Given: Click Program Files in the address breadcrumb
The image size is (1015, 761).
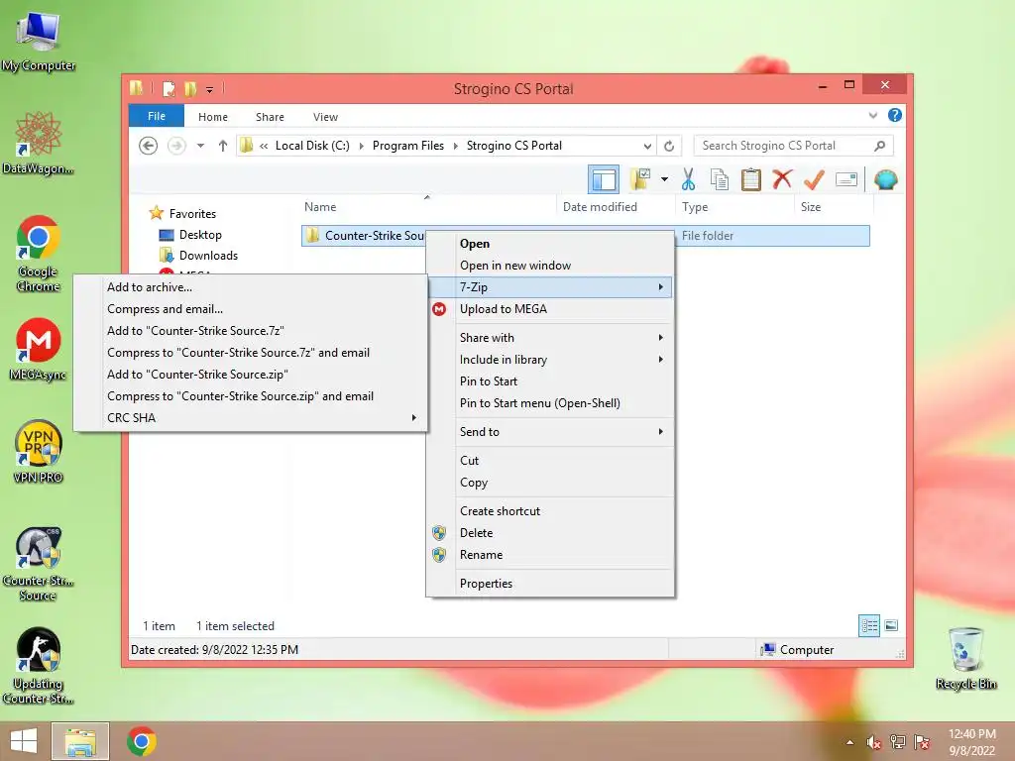Looking at the screenshot, I should tap(407, 146).
